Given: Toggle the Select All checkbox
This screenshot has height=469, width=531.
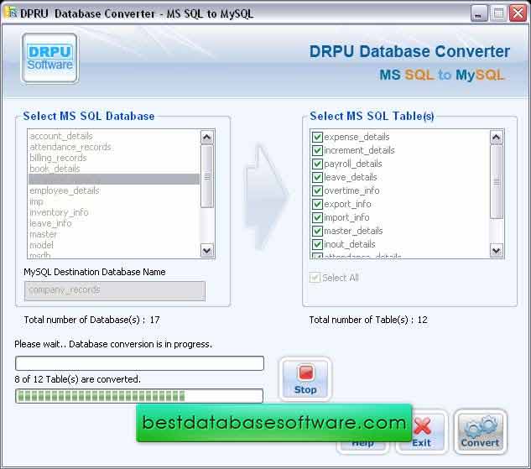Looking at the screenshot, I should (315, 278).
